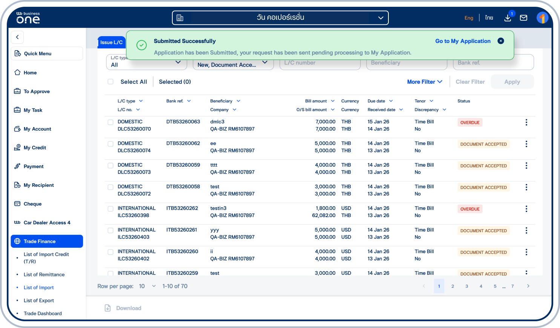This screenshot has width=560, height=328.
Task: Open three-dot menu for ILC53260398 row
Action: [x=526, y=209]
